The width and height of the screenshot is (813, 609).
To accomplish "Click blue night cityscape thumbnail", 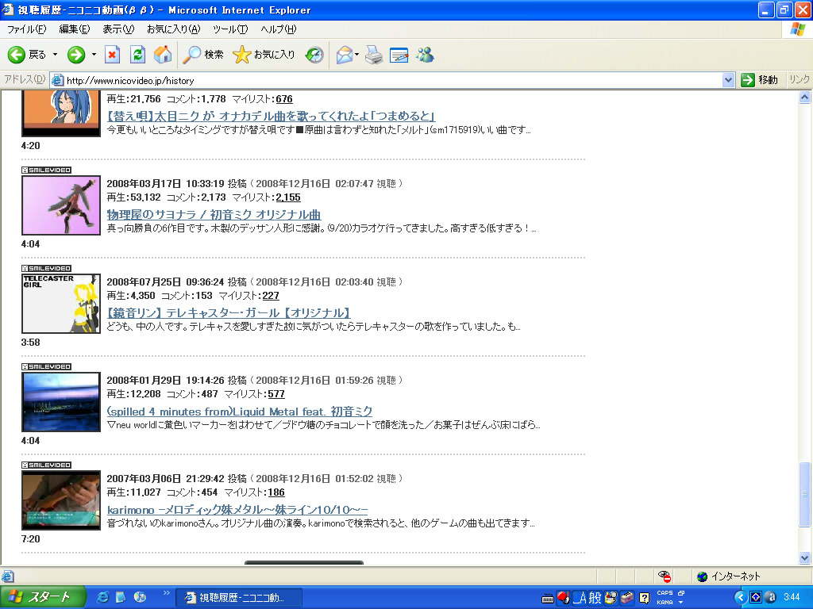I will coord(61,402).
